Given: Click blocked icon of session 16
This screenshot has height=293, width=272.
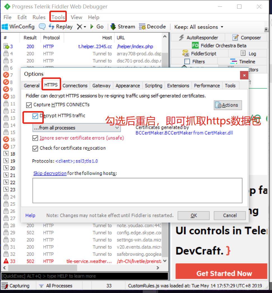Looking at the screenshot, I should point(6,139).
